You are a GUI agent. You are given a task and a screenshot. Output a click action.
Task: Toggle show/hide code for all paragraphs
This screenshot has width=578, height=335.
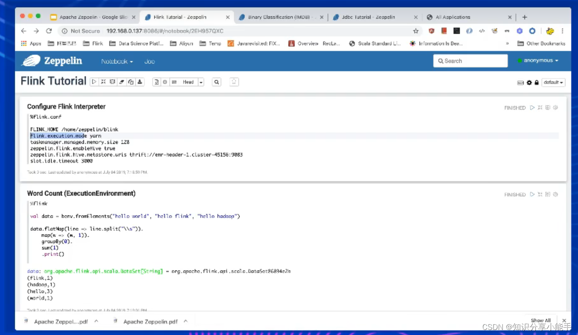[x=103, y=82]
